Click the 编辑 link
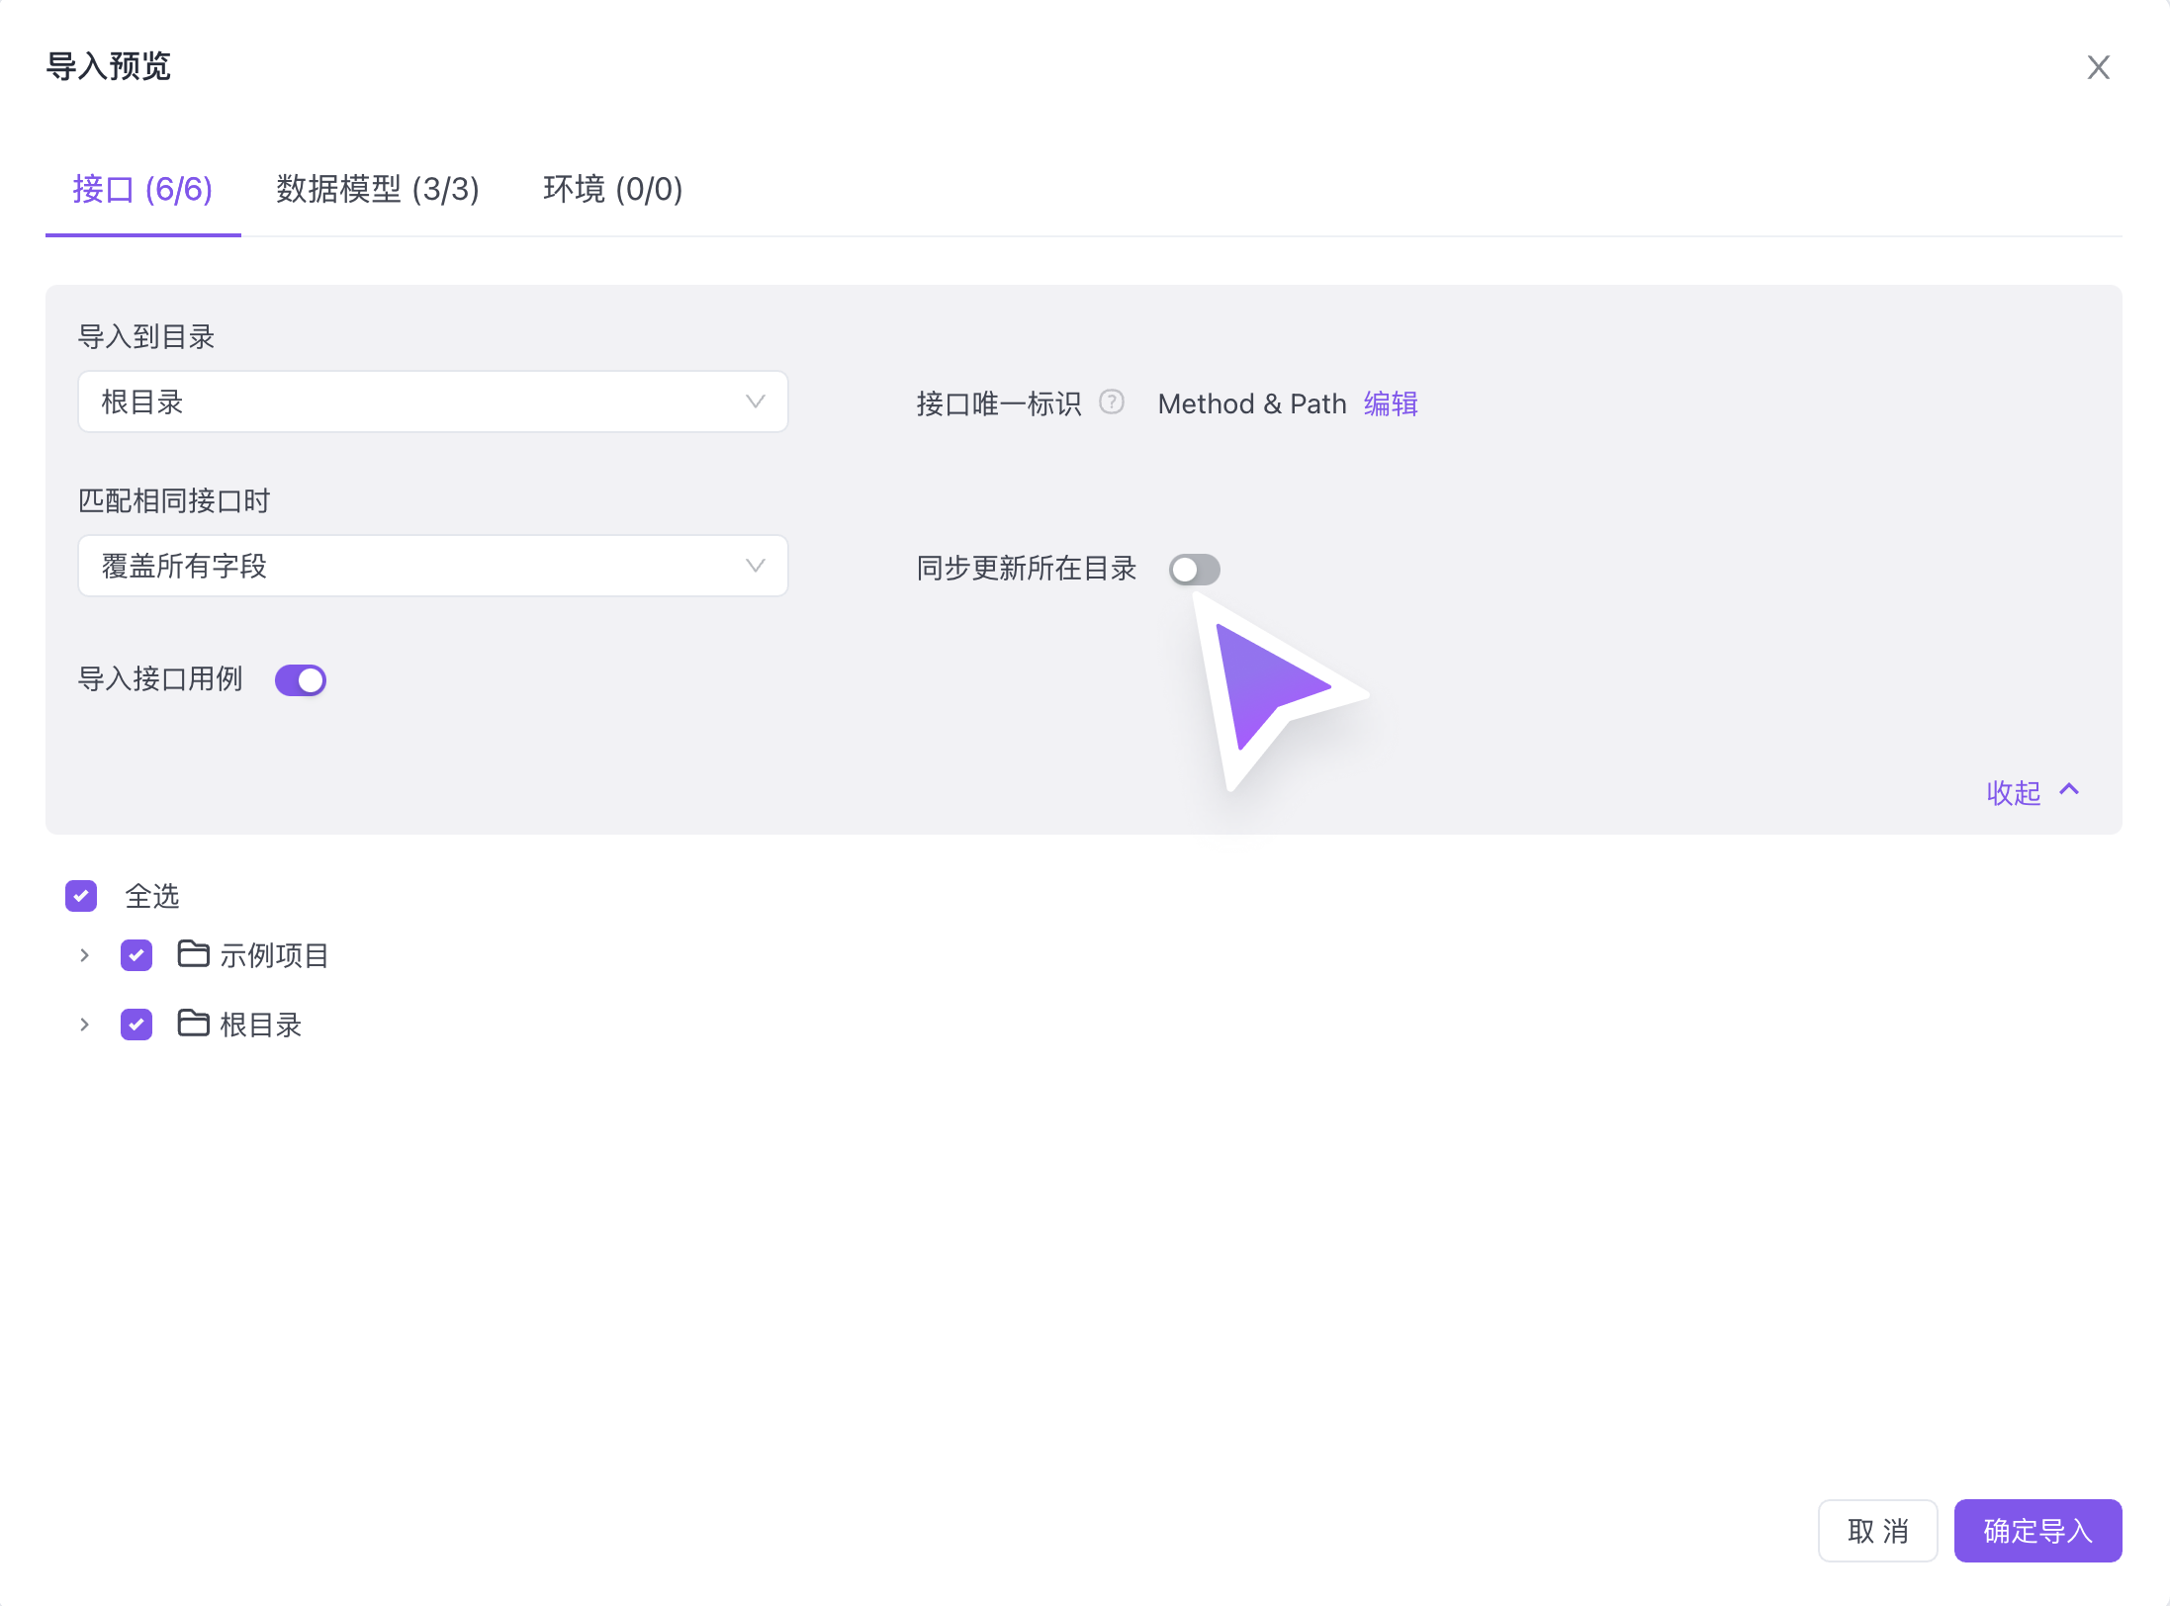 click(1391, 403)
